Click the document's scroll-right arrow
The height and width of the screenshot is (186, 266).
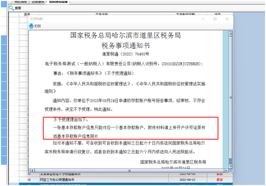pos(226,170)
